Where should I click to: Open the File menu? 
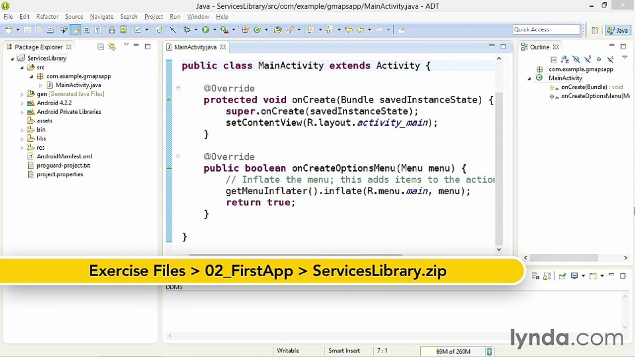tap(8, 16)
